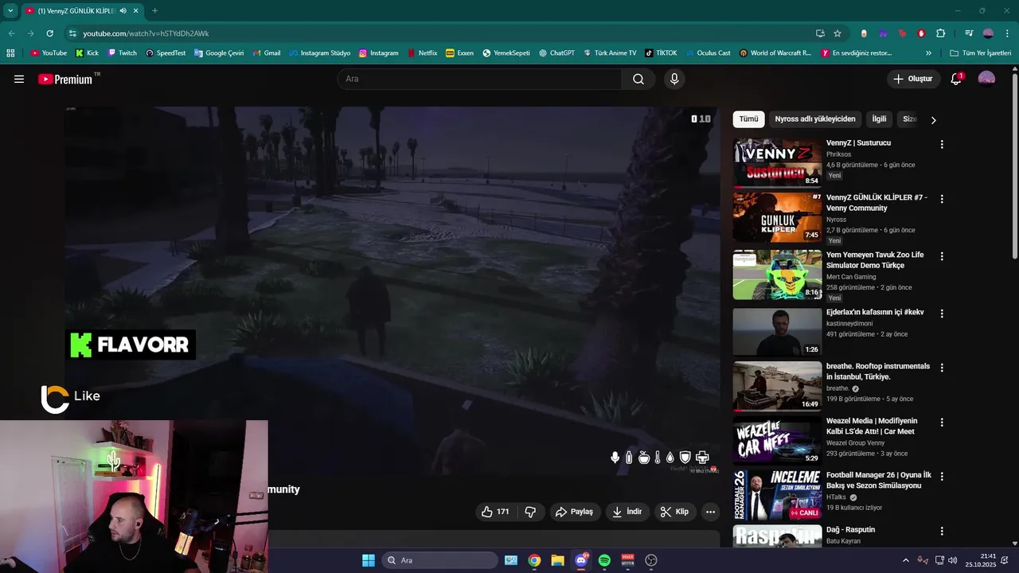Open Yem Yemeyen Tavuk Zoo Life thumbnail
The height and width of the screenshot is (573, 1019).
(x=777, y=275)
